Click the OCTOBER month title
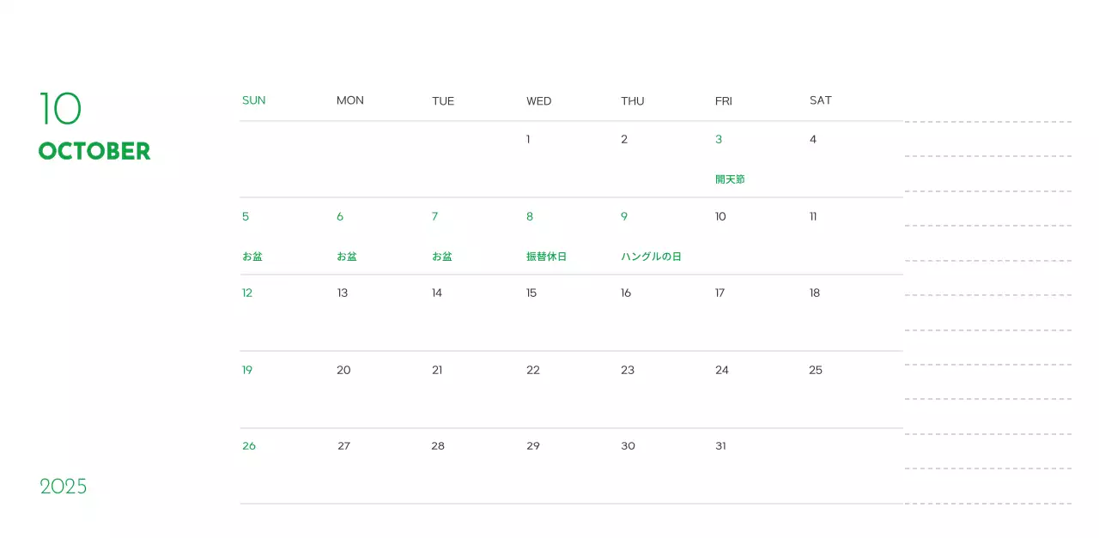This screenshot has height=538, width=1099. (x=94, y=151)
